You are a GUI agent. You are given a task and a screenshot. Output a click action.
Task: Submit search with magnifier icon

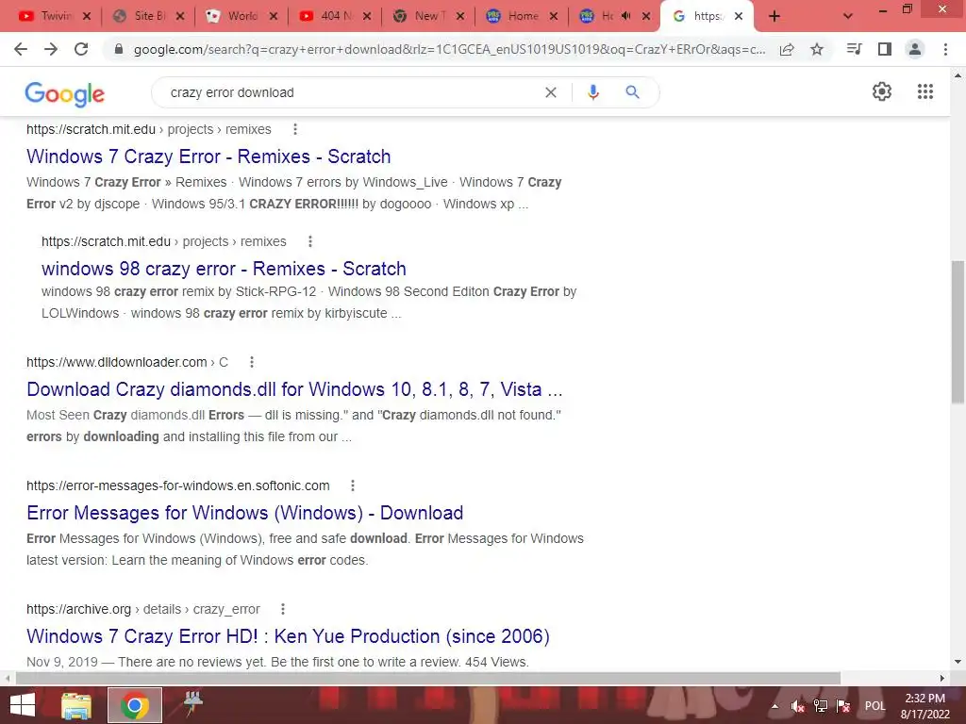pyautogui.click(x=632, y=92)
